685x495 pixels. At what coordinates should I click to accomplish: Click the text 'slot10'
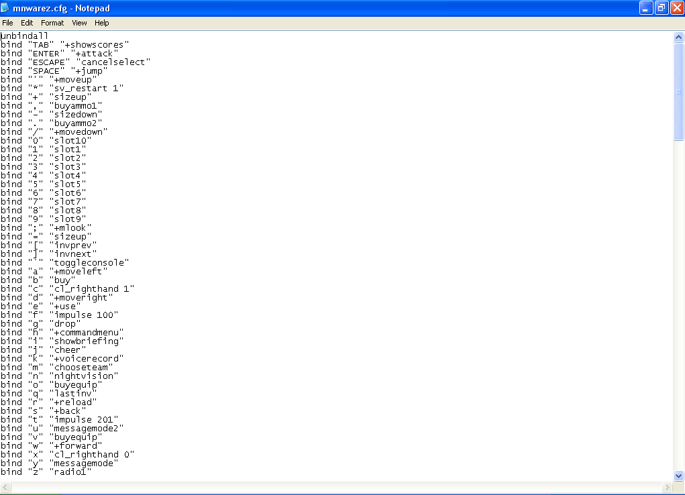[x=70, y=141]
